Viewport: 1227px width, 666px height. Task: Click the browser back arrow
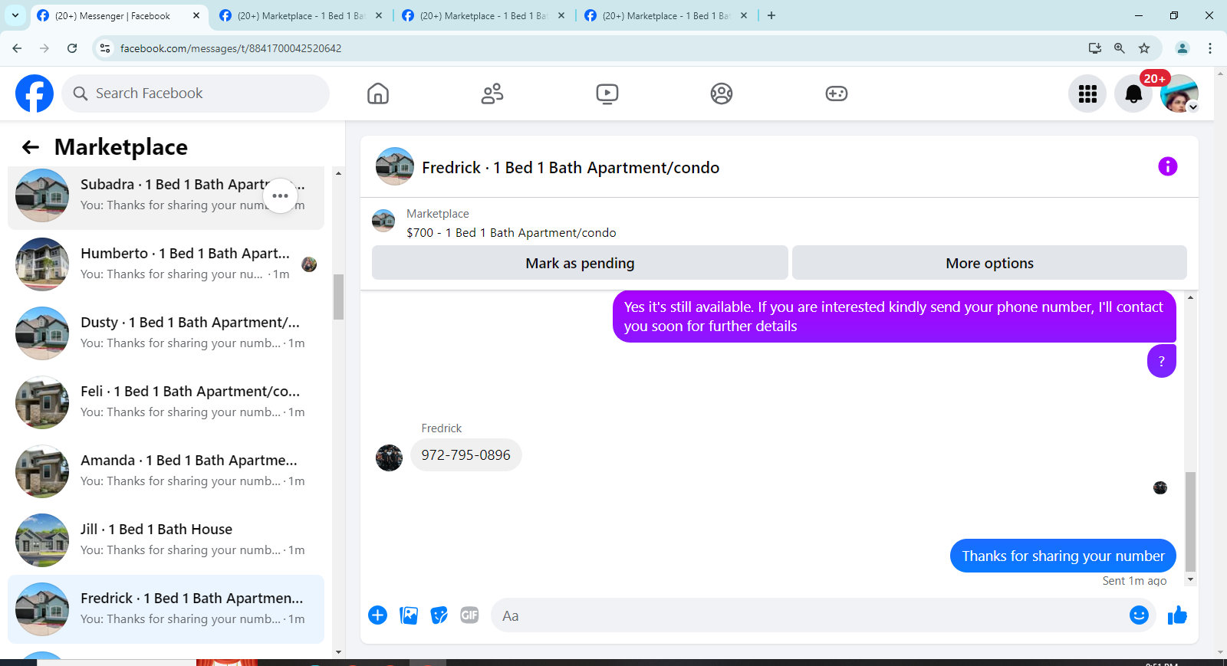pyautogui.click(x=17, y=48)
